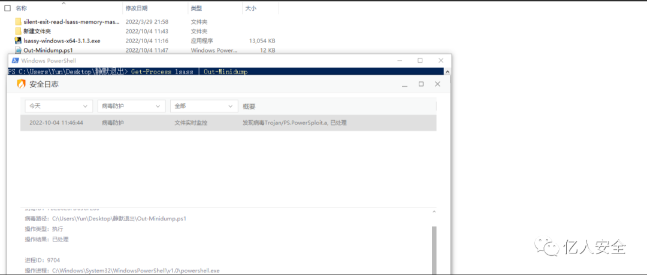Screen dimensions: 647x275
Task: Close the Windows PowerShell window
Action: (x=441, y=60)
